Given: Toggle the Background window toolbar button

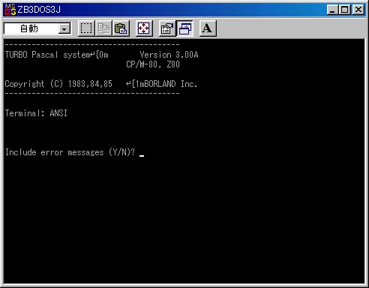Looking at the screenshot, I should (x=184, y=28).
